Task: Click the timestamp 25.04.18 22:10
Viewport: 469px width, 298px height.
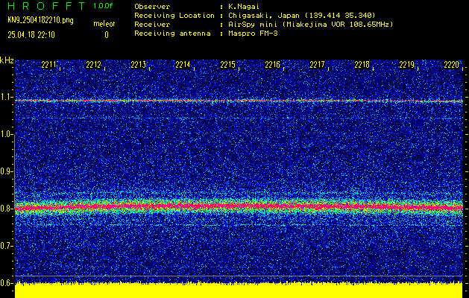Action: tap(31, 35)
